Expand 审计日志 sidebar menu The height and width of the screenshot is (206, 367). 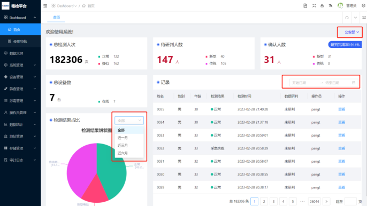[x=20, y=160]
